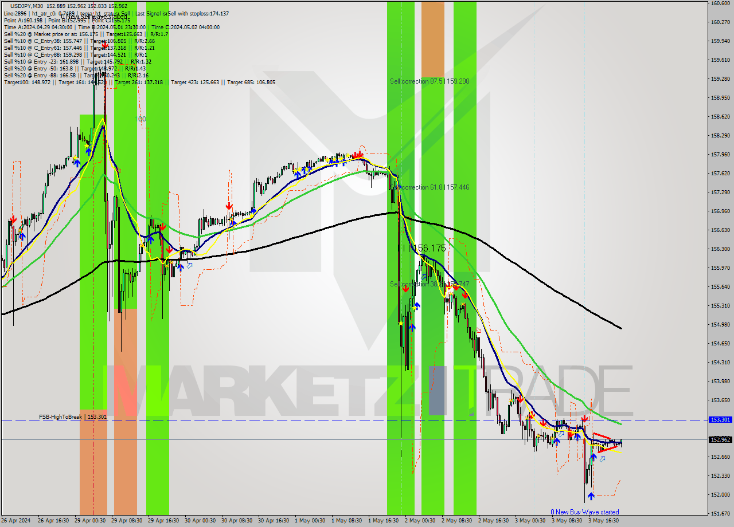This screenshot has width=734, height=527.
Task: Click the 152.330 price axis label
Action: click(x=720, y=476)
